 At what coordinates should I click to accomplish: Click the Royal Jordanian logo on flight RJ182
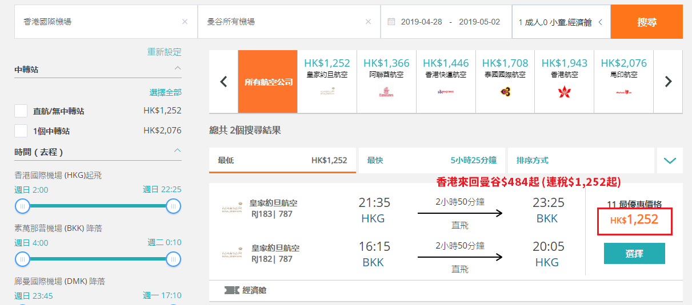232,253
